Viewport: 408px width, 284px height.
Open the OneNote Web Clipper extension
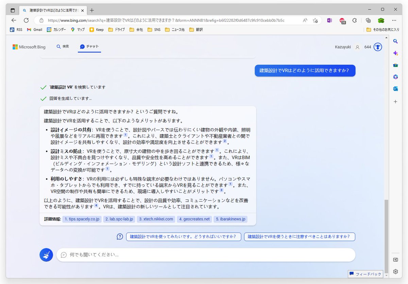point(329,20)
